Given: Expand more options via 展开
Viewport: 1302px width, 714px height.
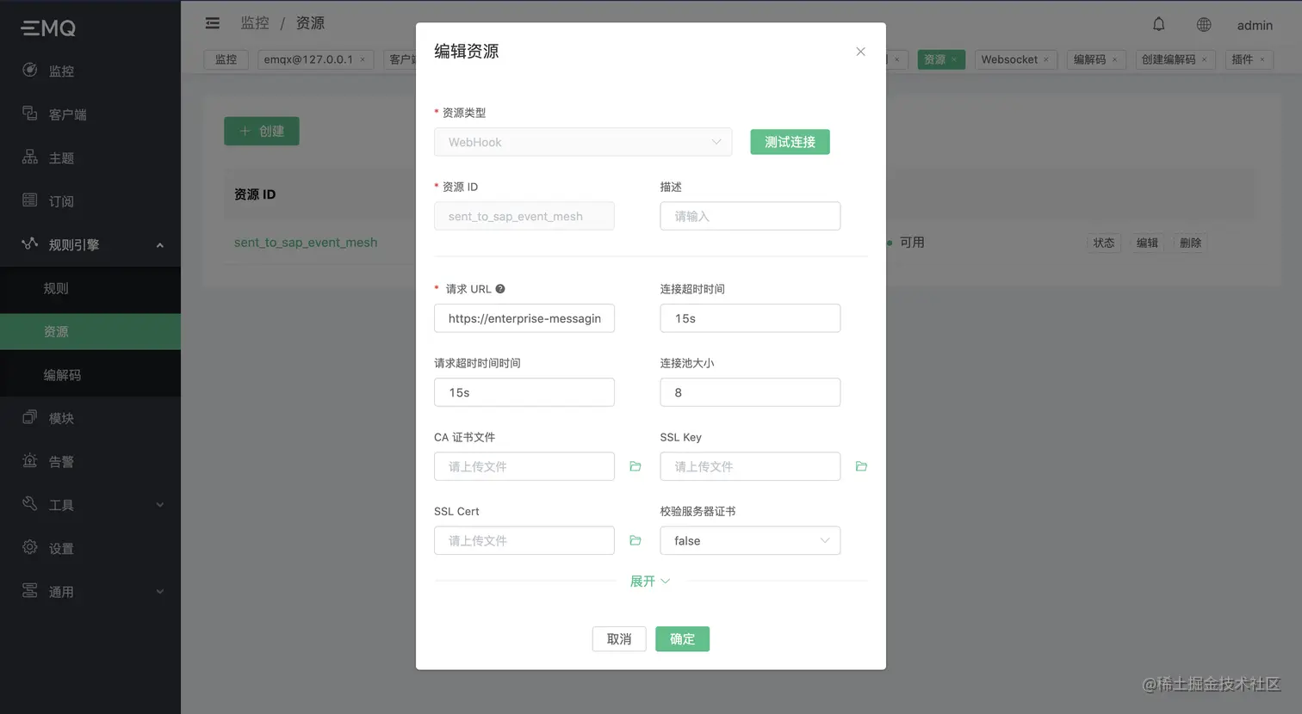Looking at the screenshot, I should pos(650,582).
